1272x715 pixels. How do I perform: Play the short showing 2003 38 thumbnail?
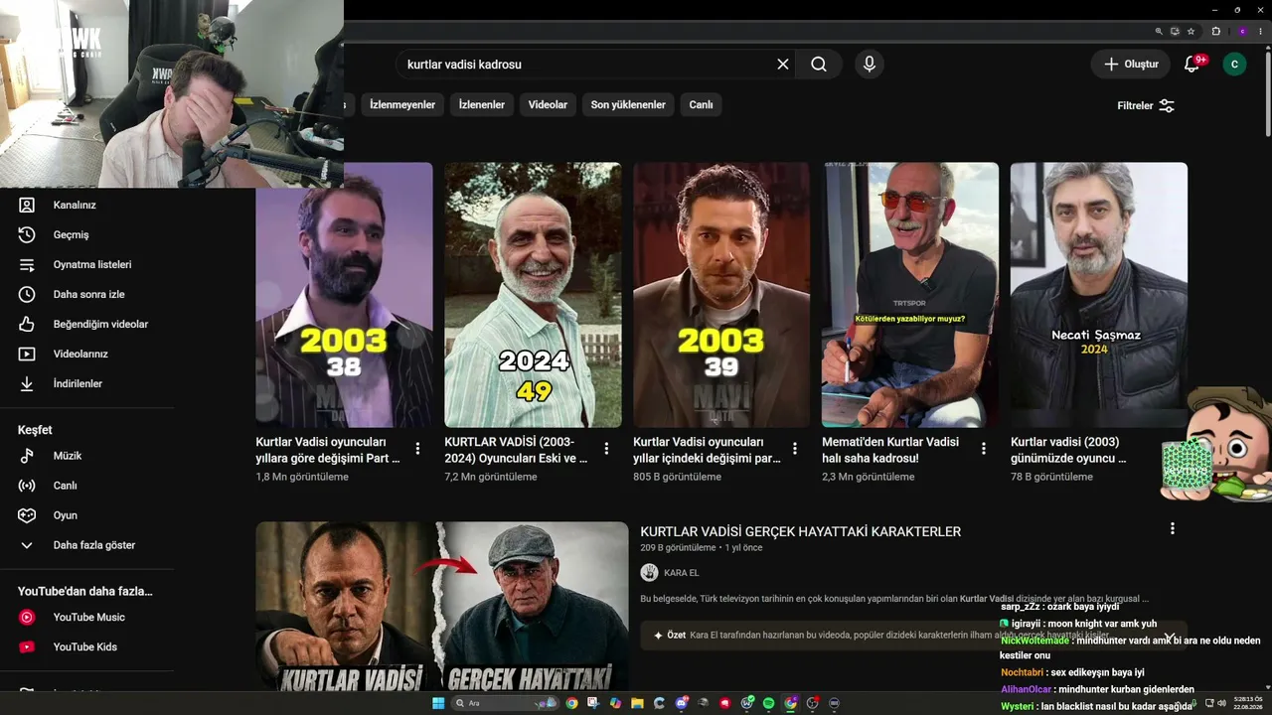tap(344, 295)
